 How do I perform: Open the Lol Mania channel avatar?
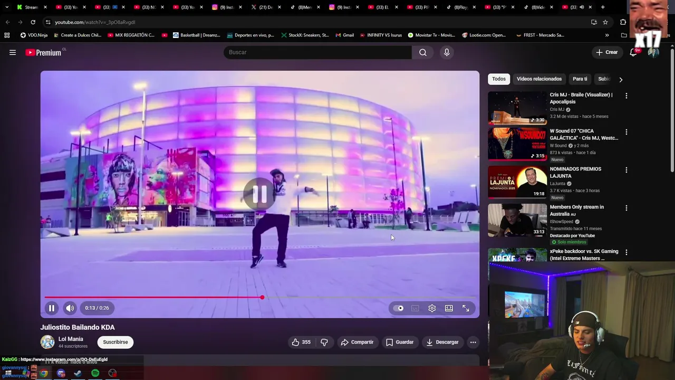[x=47, y=342]
